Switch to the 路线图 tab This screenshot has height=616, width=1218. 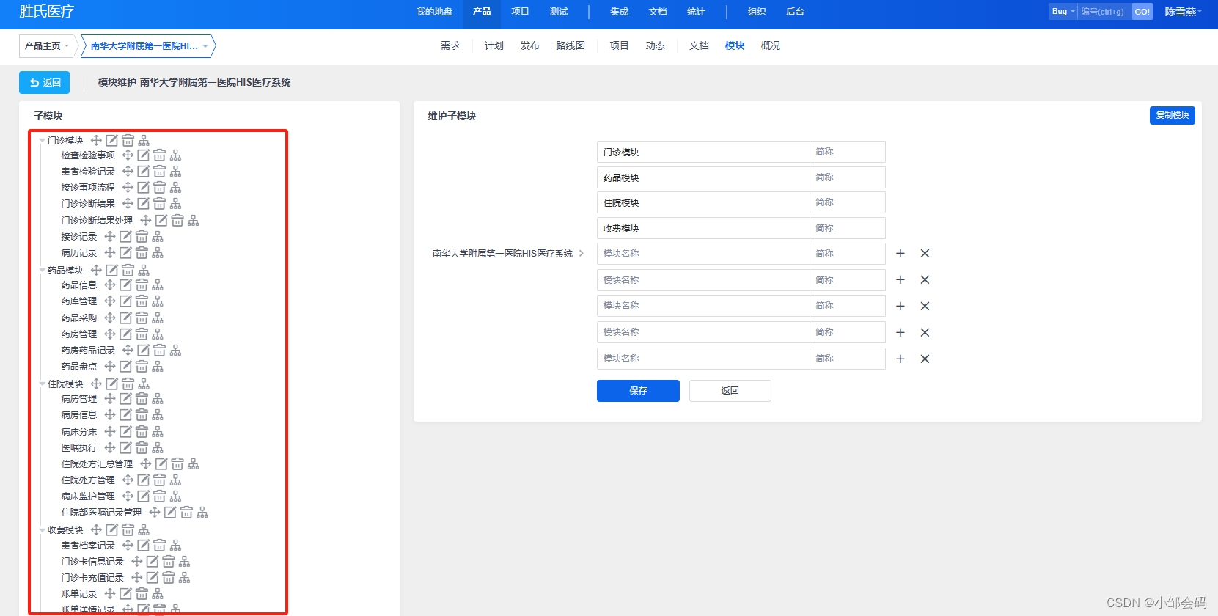click(x=571, y=45)
